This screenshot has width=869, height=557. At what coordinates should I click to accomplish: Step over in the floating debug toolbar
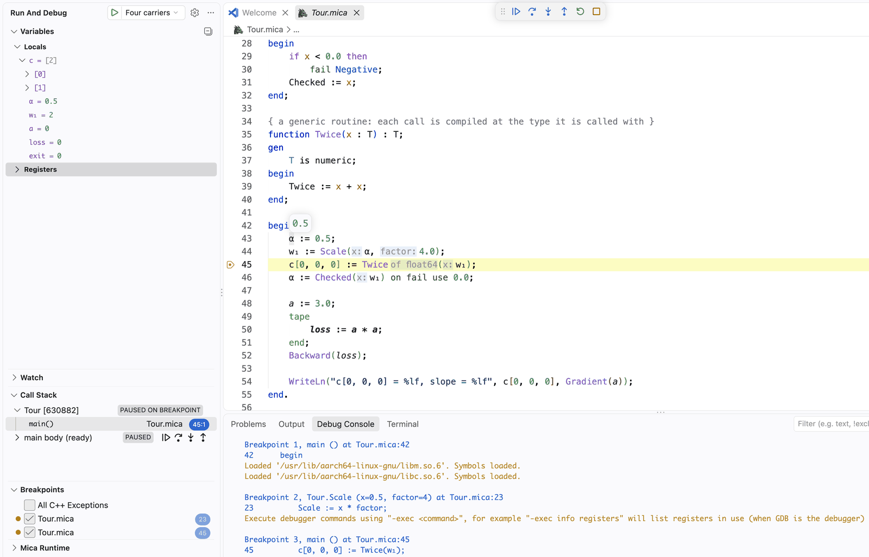pos(532,11)
